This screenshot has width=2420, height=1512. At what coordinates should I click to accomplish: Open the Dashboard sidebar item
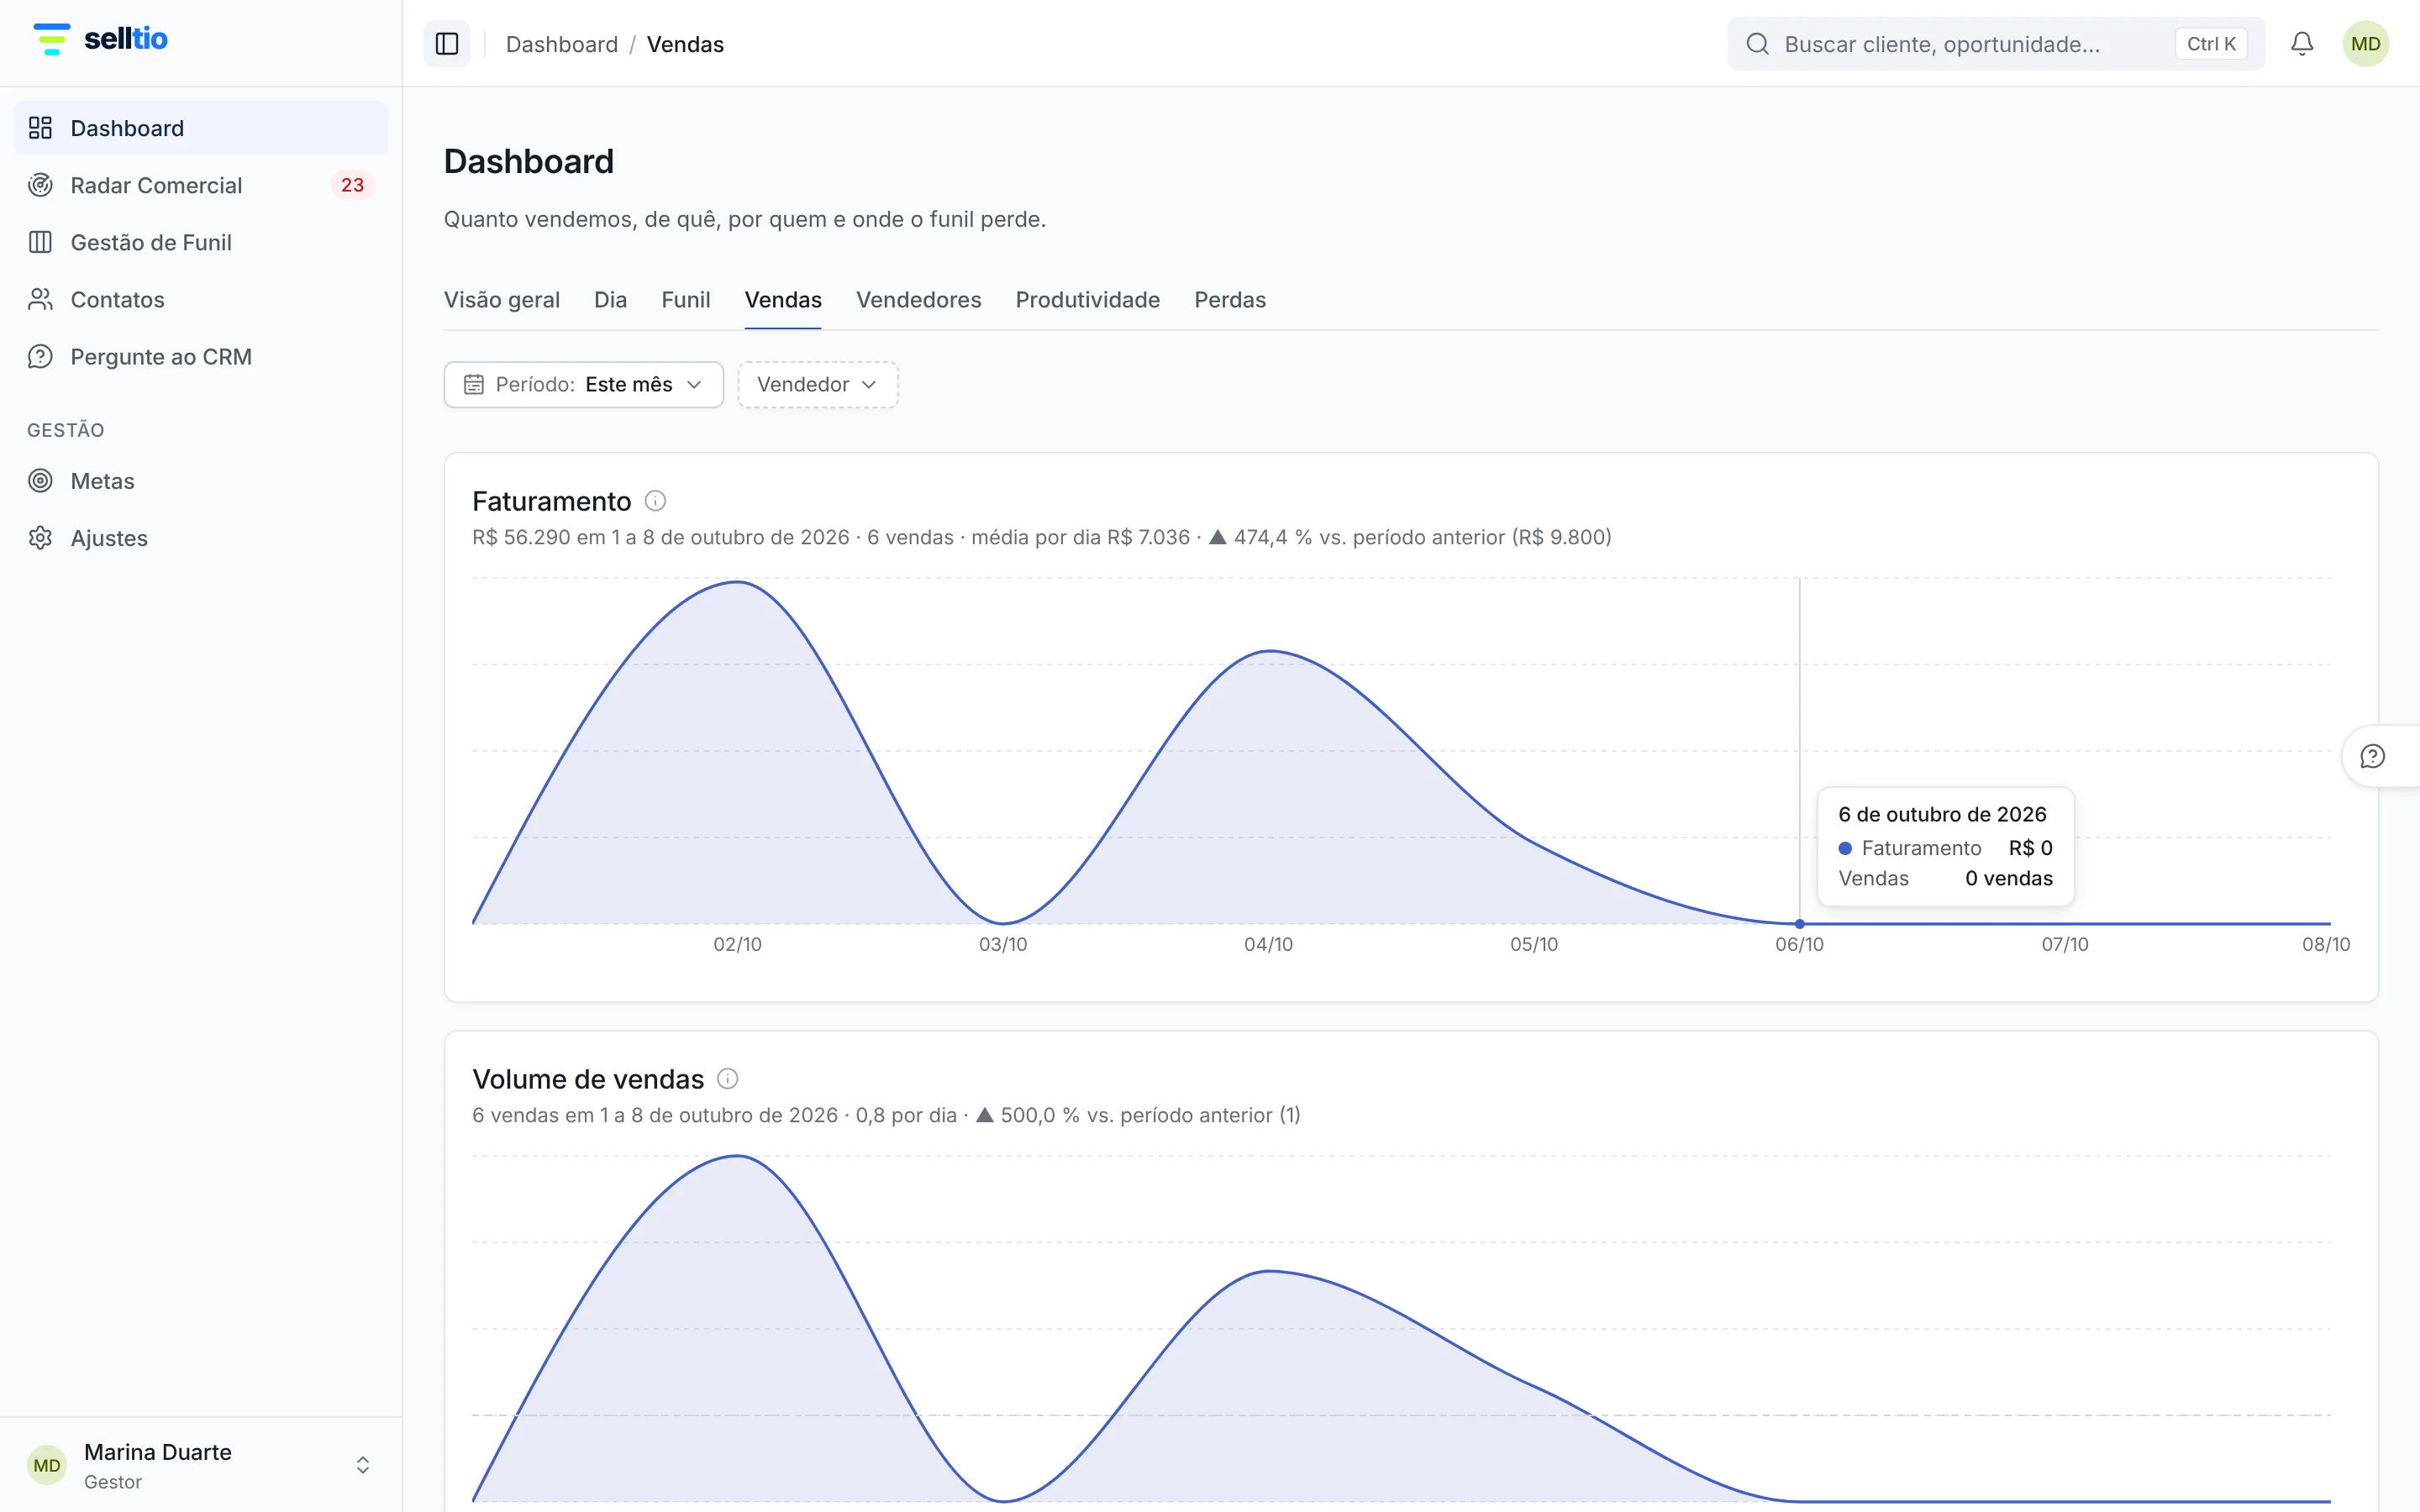201,128
